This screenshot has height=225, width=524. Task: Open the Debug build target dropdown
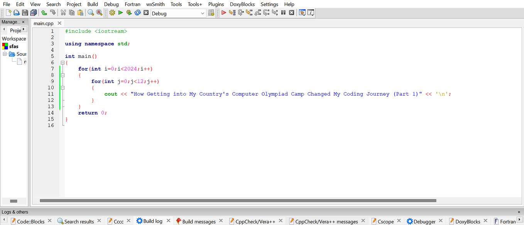click(203, 13)
